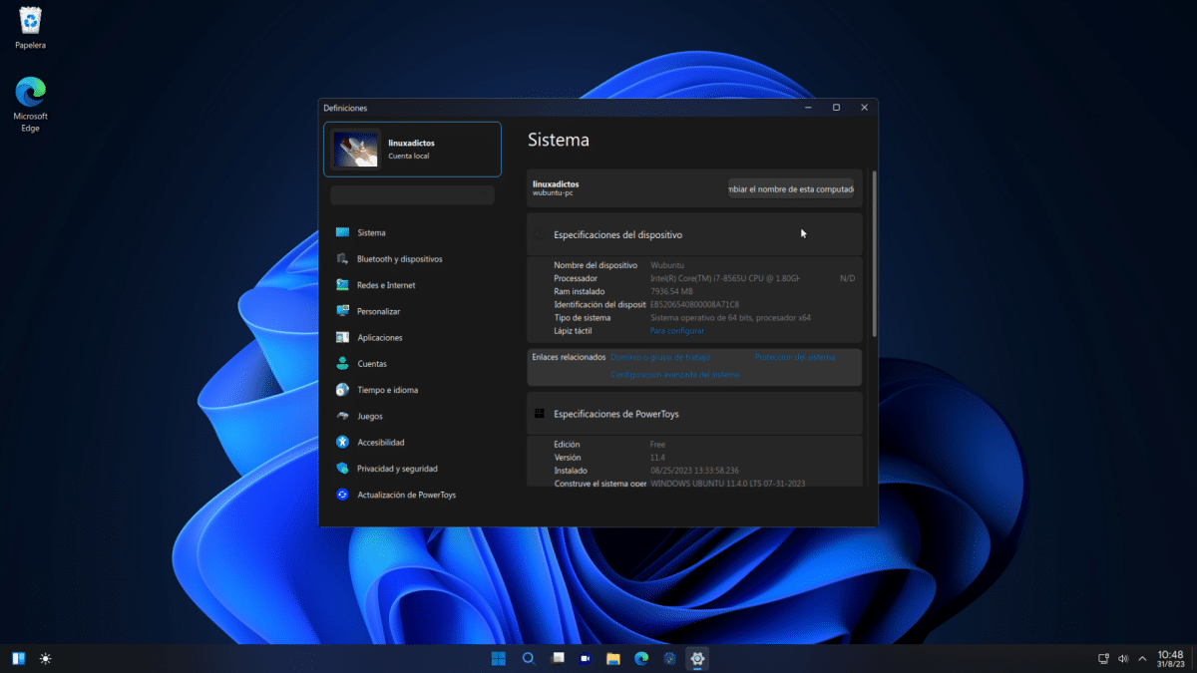Open the clock showing 10:48

[x=1170, y=658]
